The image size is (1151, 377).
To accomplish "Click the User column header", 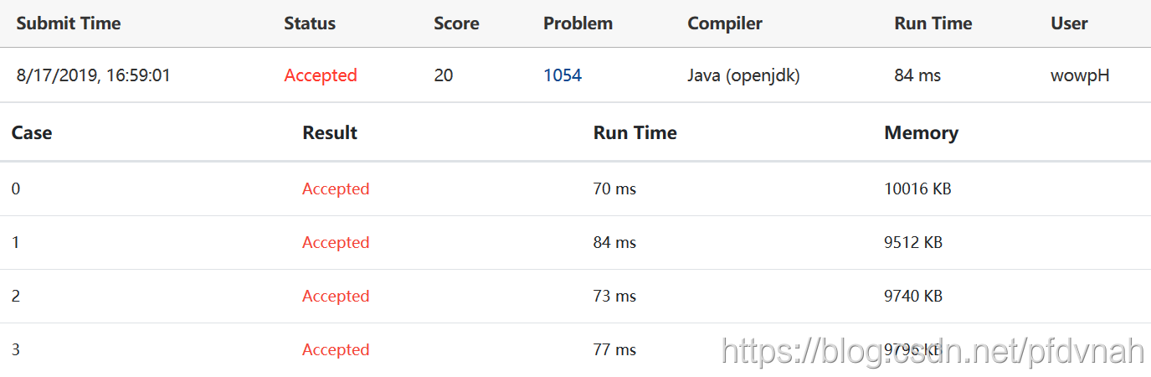I will tap(1069, 23).
